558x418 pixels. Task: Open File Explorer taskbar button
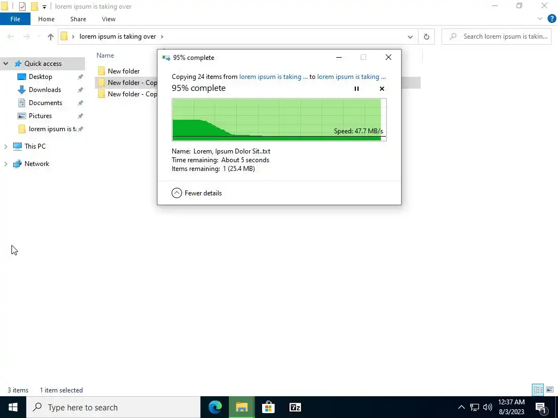point(241,407)
